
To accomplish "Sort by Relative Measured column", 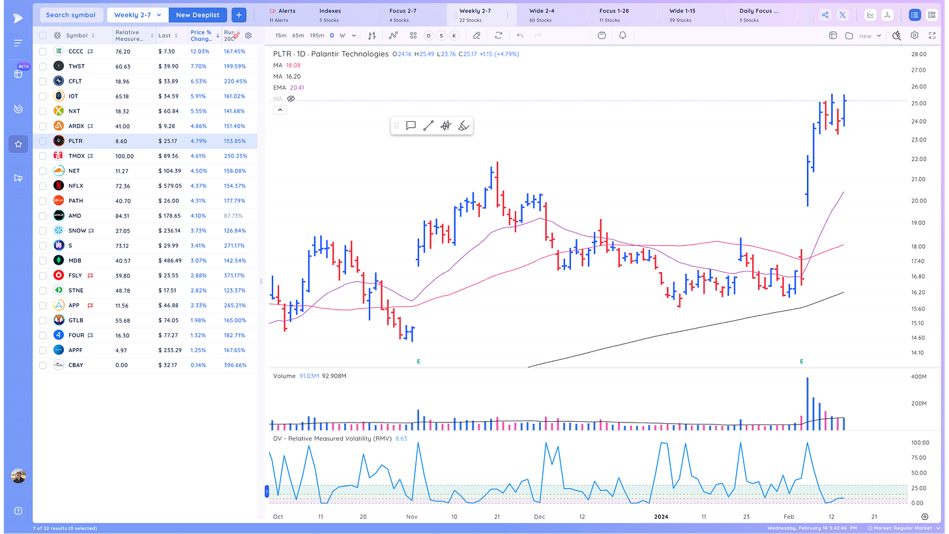I will click(x=135, y=36).
